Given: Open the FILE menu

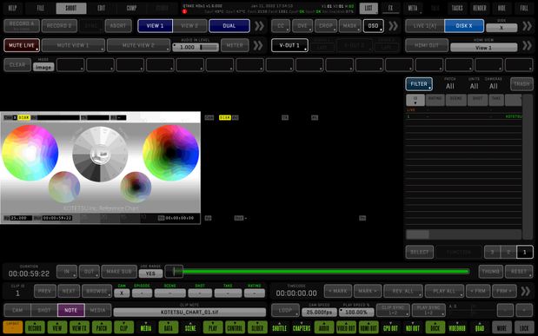Looking at the screenshot, I should pos(41,8).
